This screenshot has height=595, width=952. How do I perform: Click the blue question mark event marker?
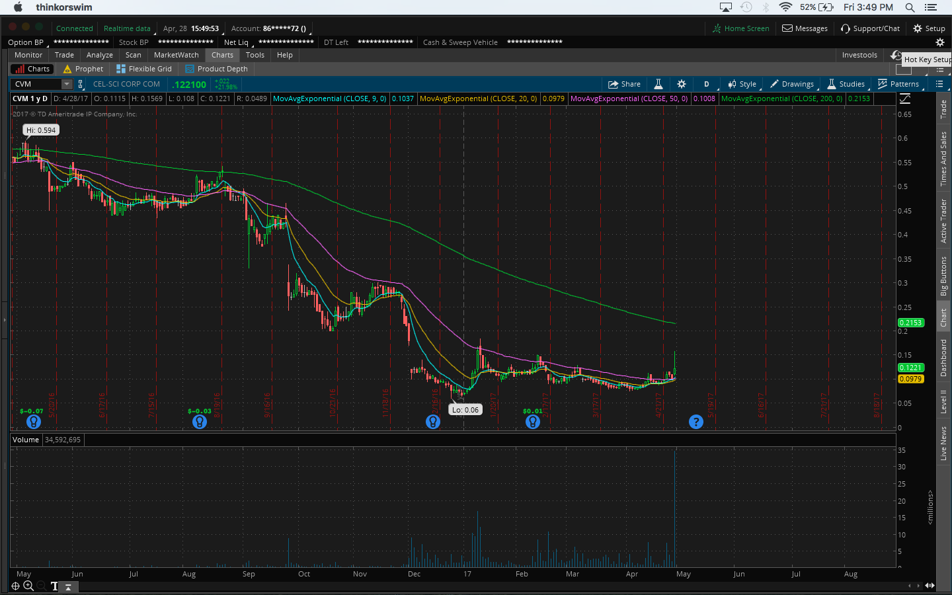point(695,422)
